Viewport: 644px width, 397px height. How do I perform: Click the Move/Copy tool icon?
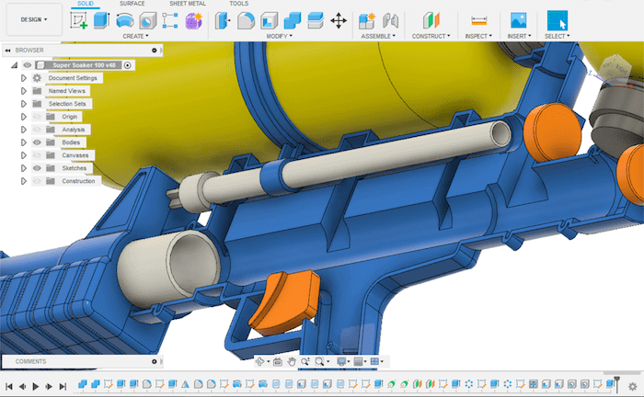point(338,20)
